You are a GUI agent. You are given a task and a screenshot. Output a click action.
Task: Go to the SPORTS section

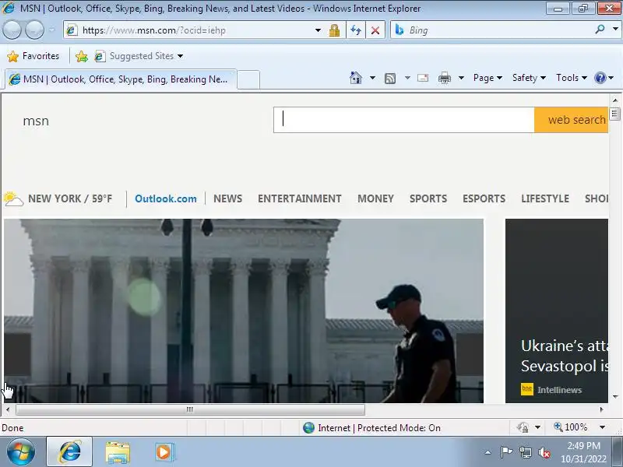tap(428, 198)
